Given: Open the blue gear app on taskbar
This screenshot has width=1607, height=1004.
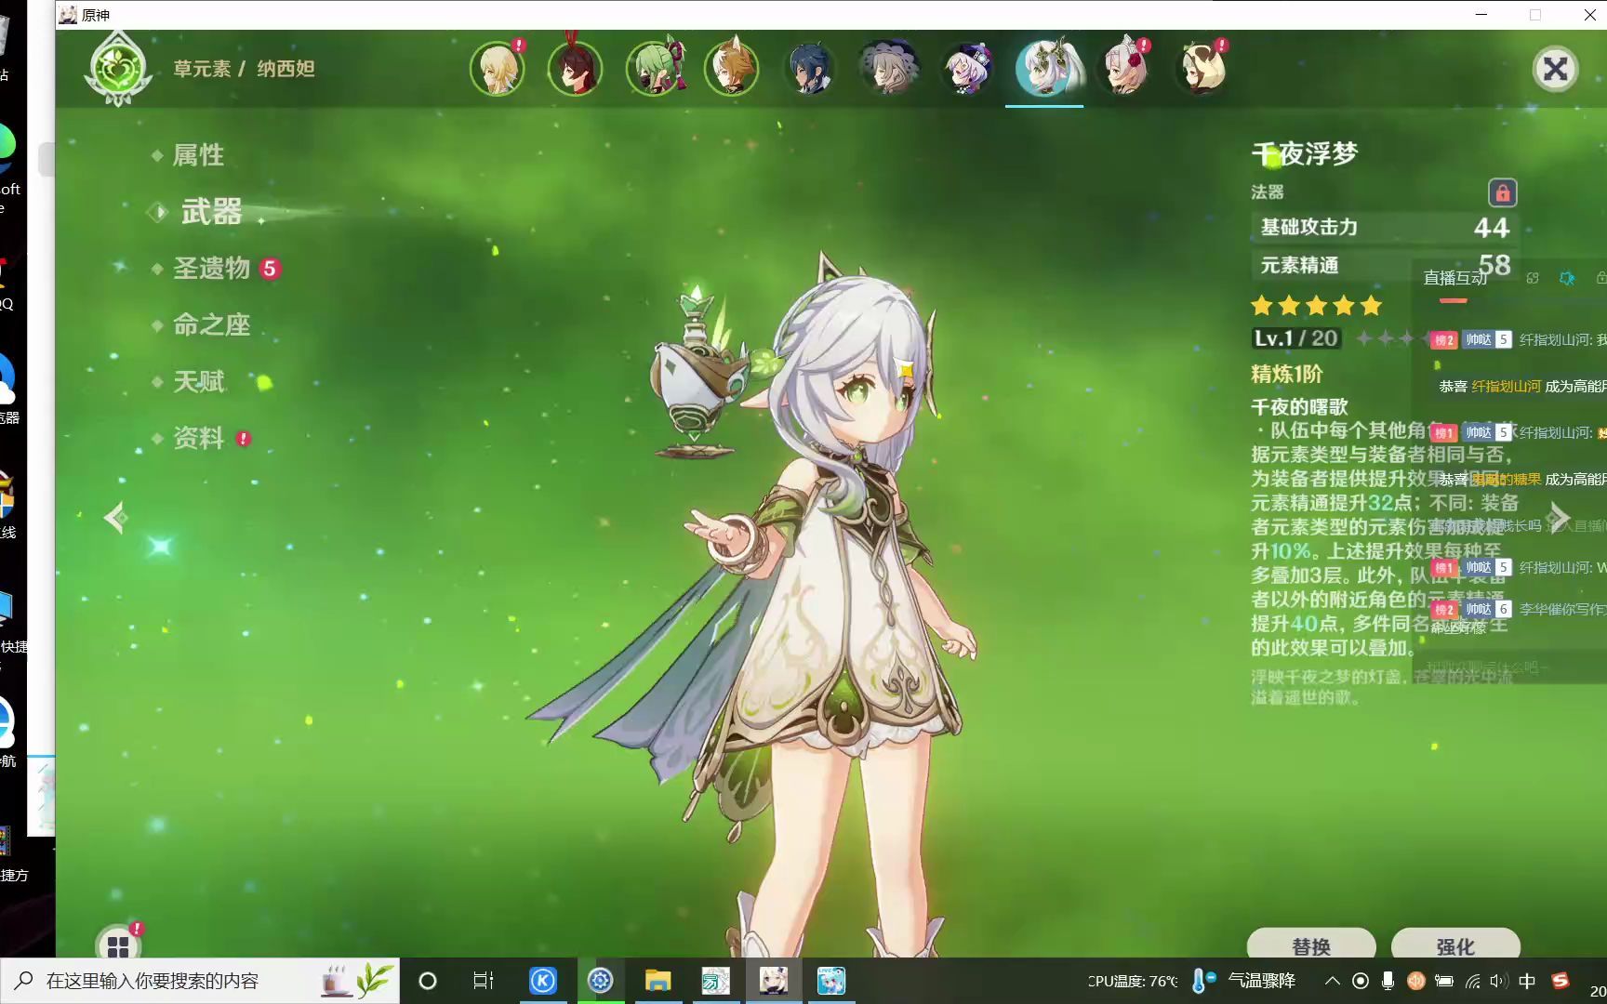Looking at the screenshot, I should pyautogui.click(x=601, y=981).
